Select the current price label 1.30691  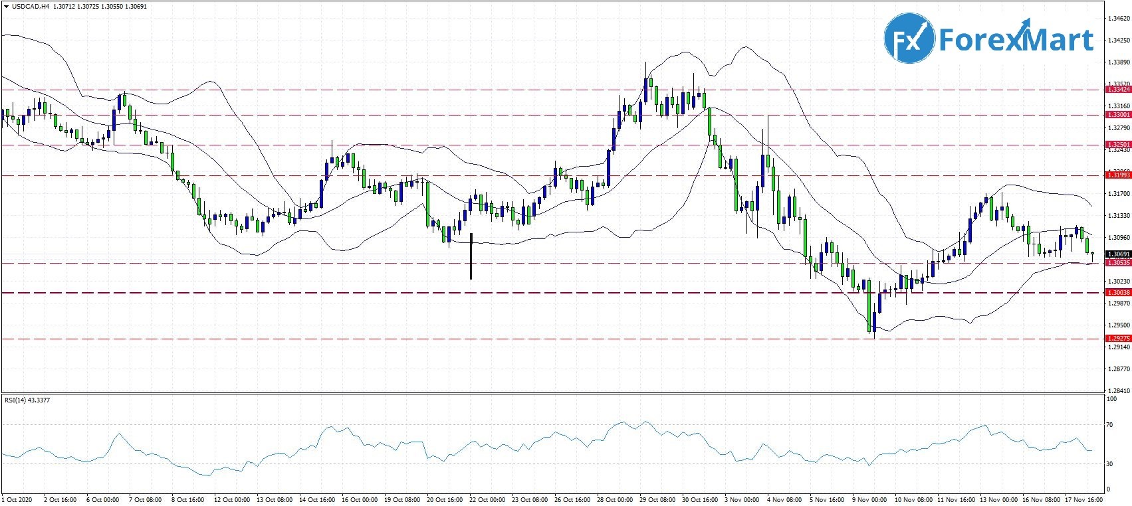[1117, 254]
